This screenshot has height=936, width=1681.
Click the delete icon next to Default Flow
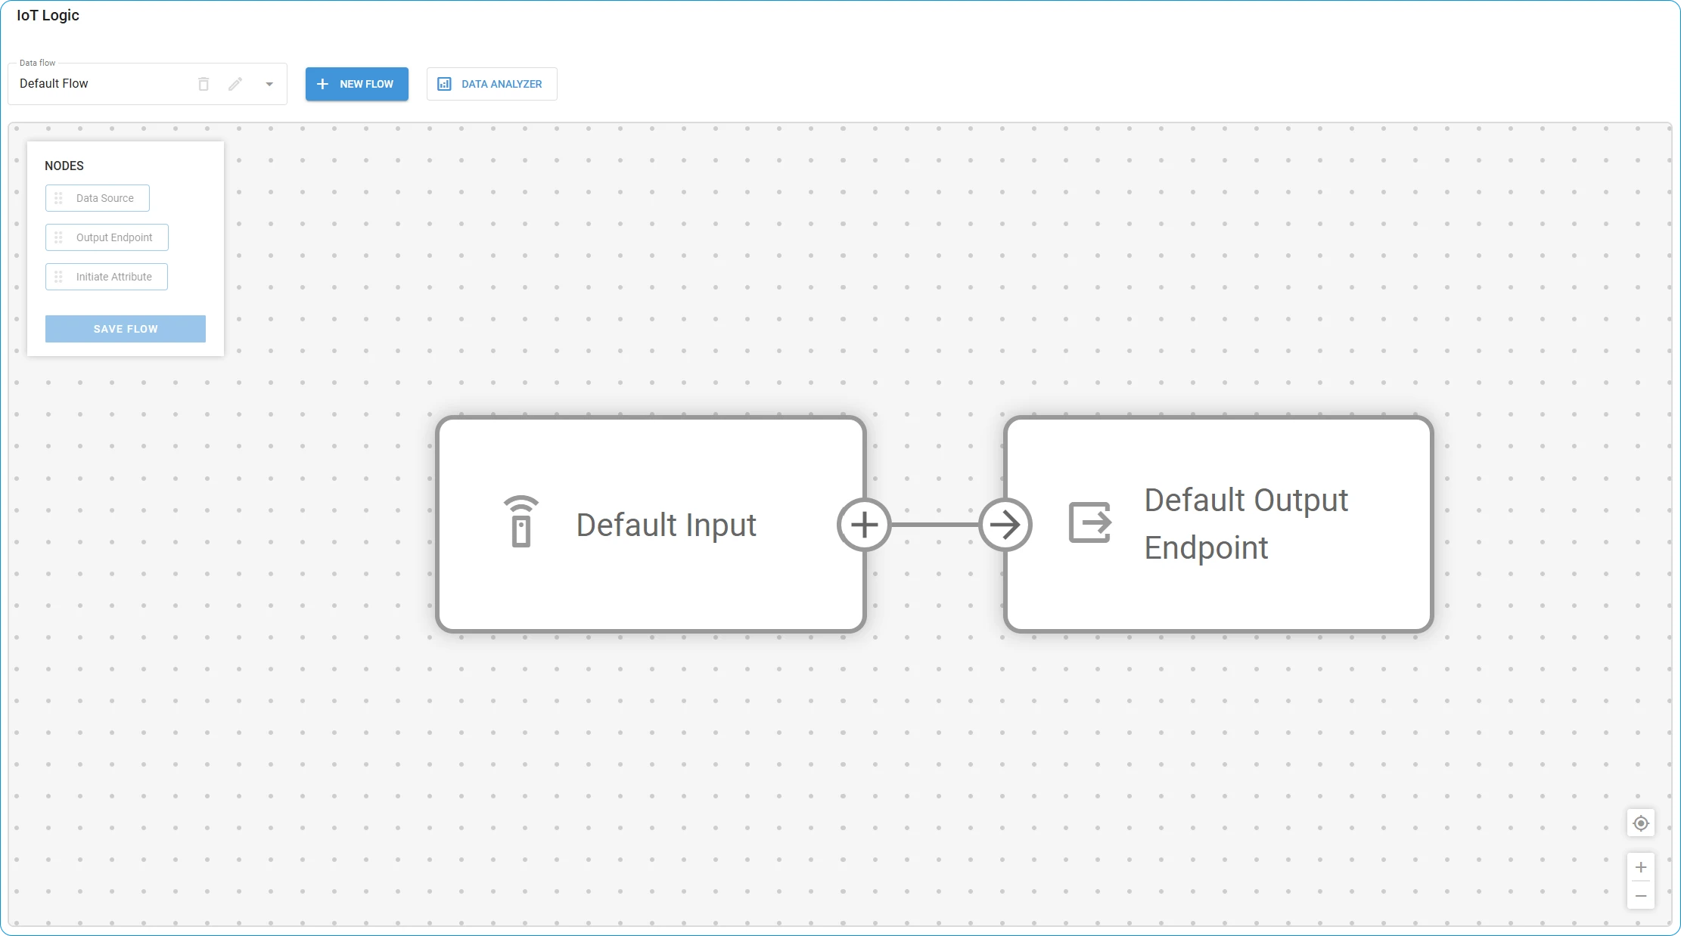203,84
